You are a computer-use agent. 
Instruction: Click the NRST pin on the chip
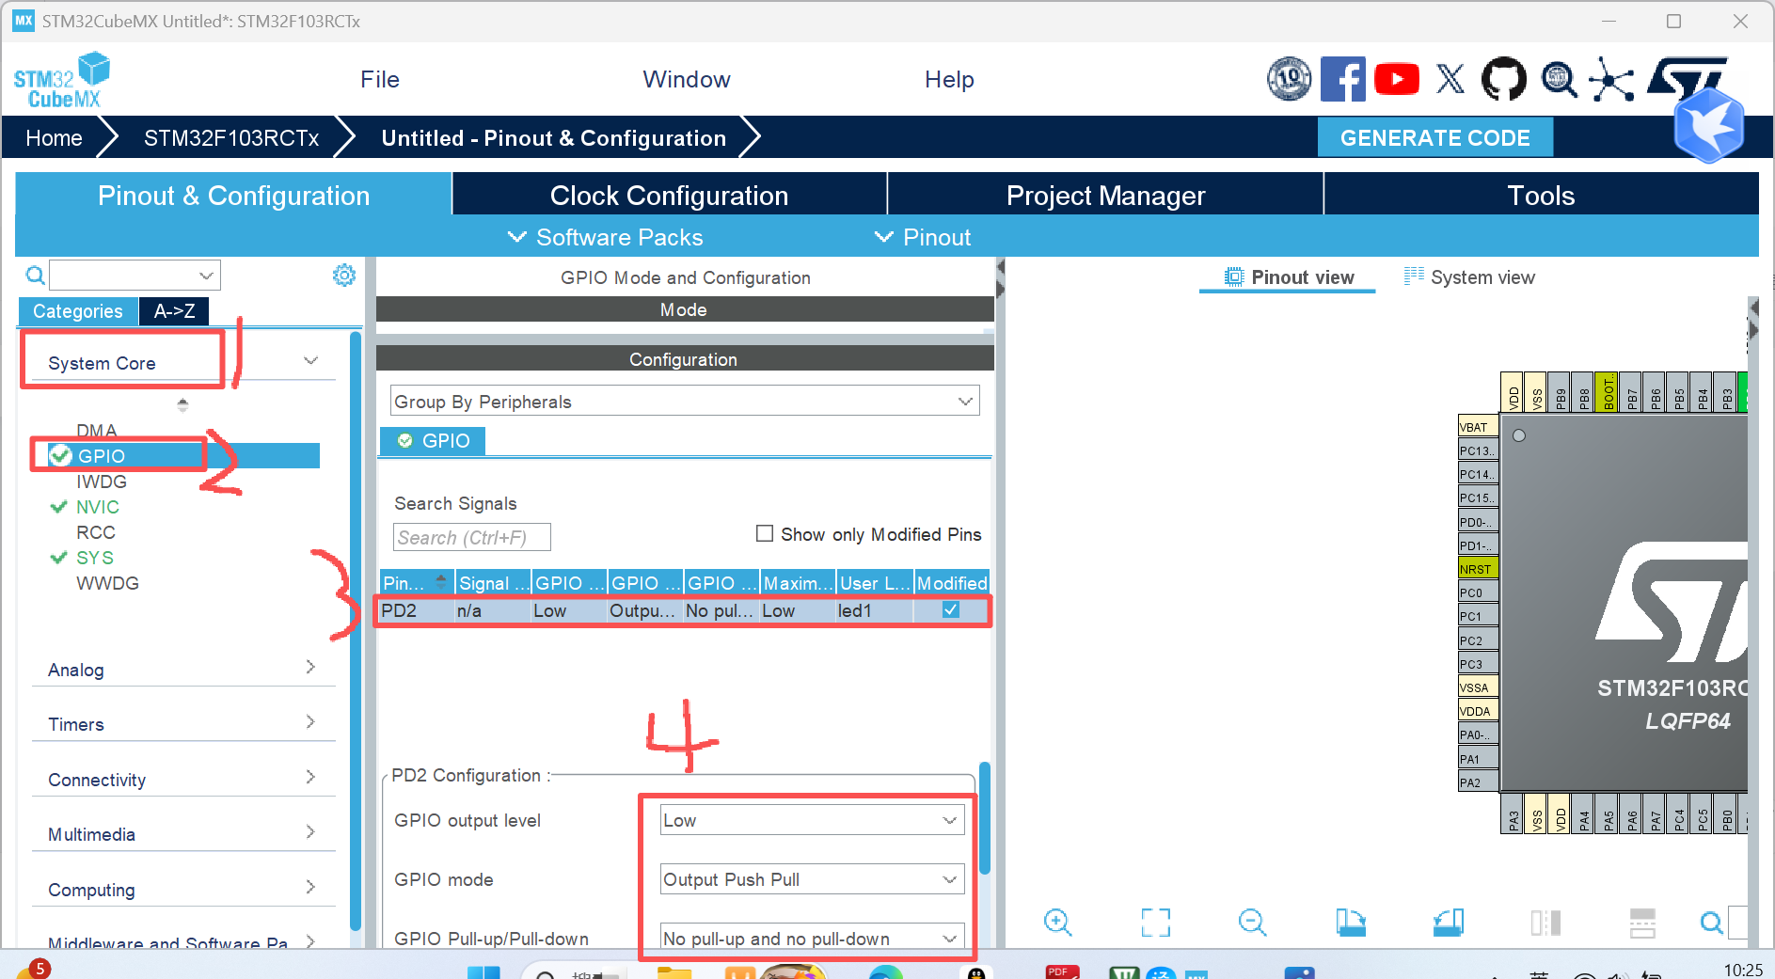point(1477,569)
